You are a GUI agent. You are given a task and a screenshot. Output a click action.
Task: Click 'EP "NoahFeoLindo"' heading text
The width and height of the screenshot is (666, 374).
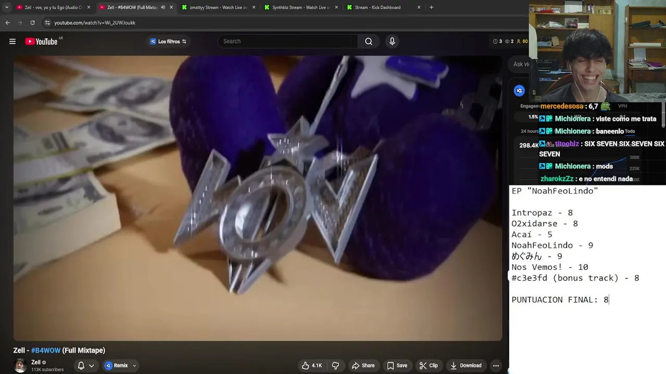(555, 191)
